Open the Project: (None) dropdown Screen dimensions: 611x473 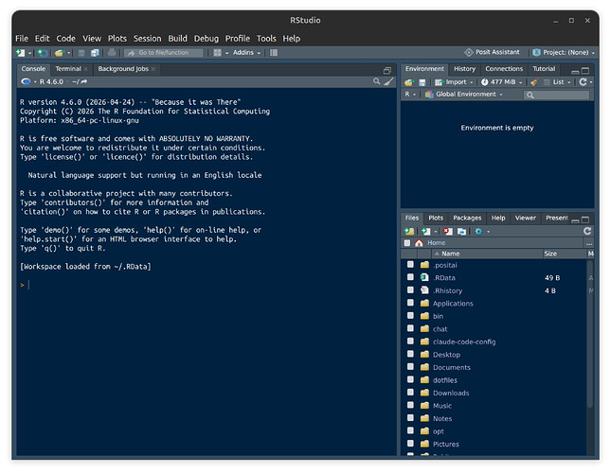tap(564, 53)
